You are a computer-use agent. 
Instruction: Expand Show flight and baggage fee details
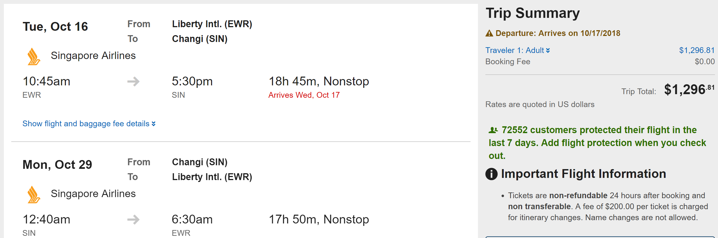tap(89, 124)
